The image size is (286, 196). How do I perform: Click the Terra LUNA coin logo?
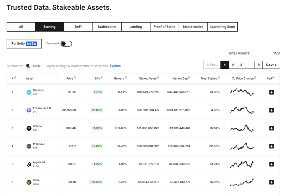pos(29,182)
